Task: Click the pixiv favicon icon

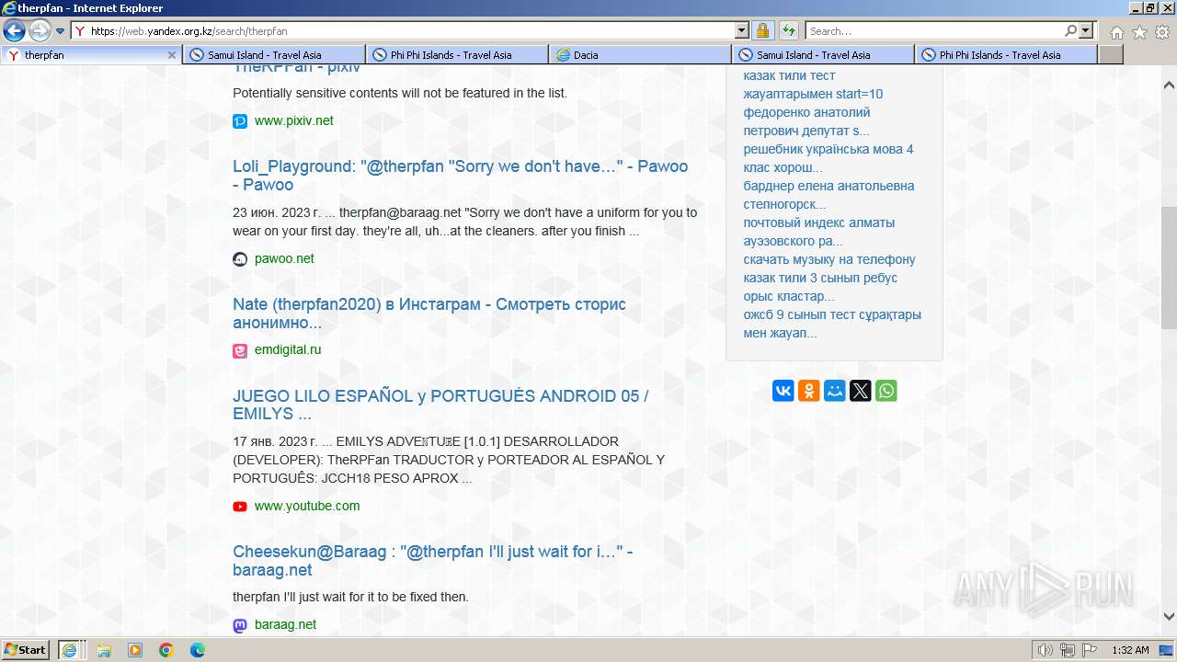Action: point(240,120)
